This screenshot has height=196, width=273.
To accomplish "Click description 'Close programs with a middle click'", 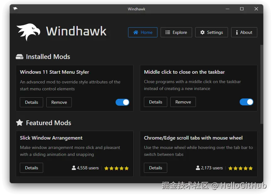I will pyautogui.click(x=192, y=85).
